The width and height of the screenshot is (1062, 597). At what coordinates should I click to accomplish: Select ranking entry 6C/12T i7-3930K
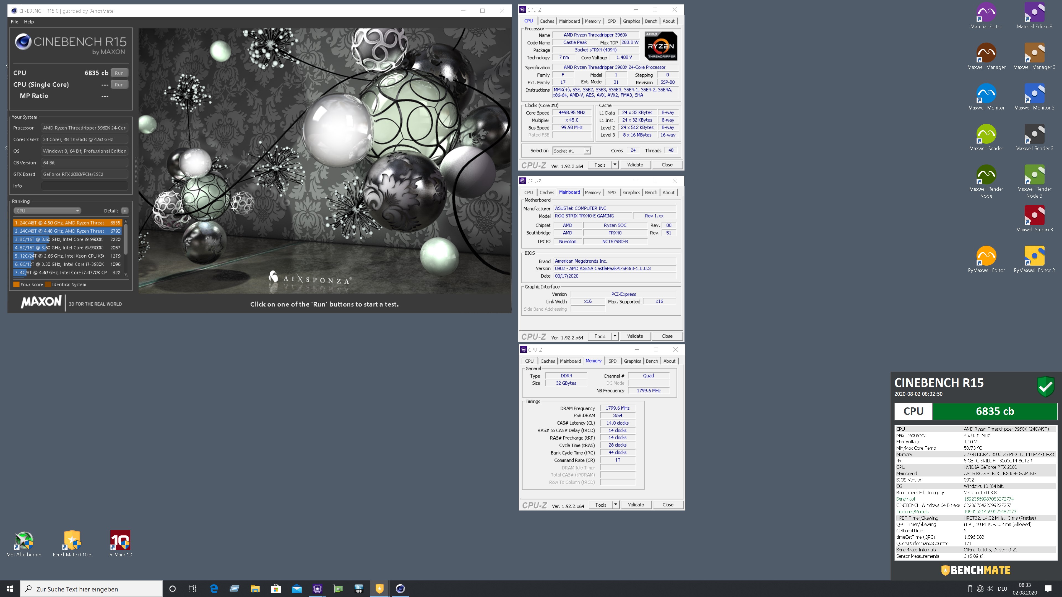click(67, 264)
